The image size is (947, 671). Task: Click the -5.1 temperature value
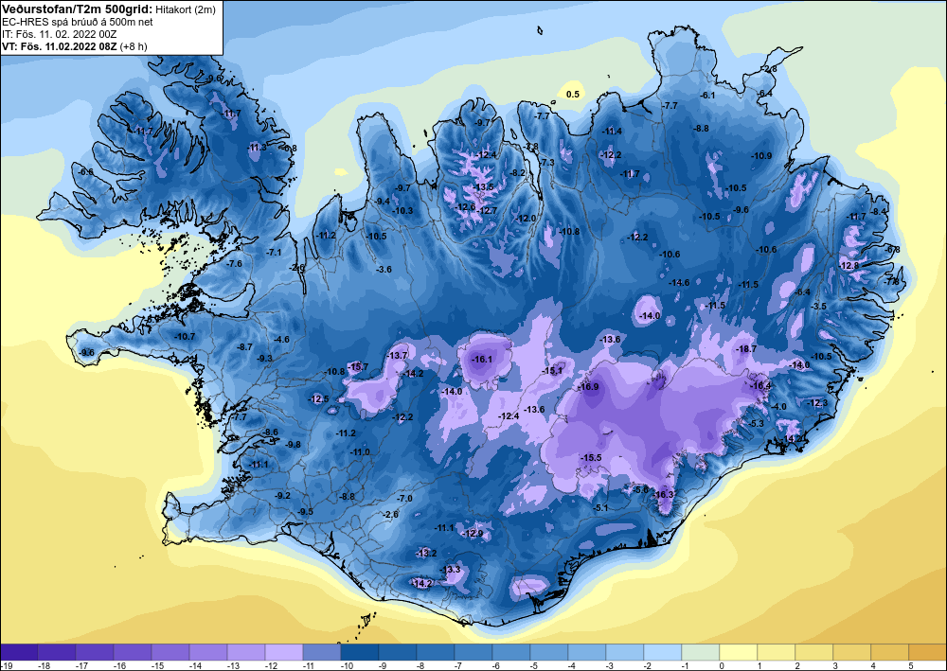[601, 508]
